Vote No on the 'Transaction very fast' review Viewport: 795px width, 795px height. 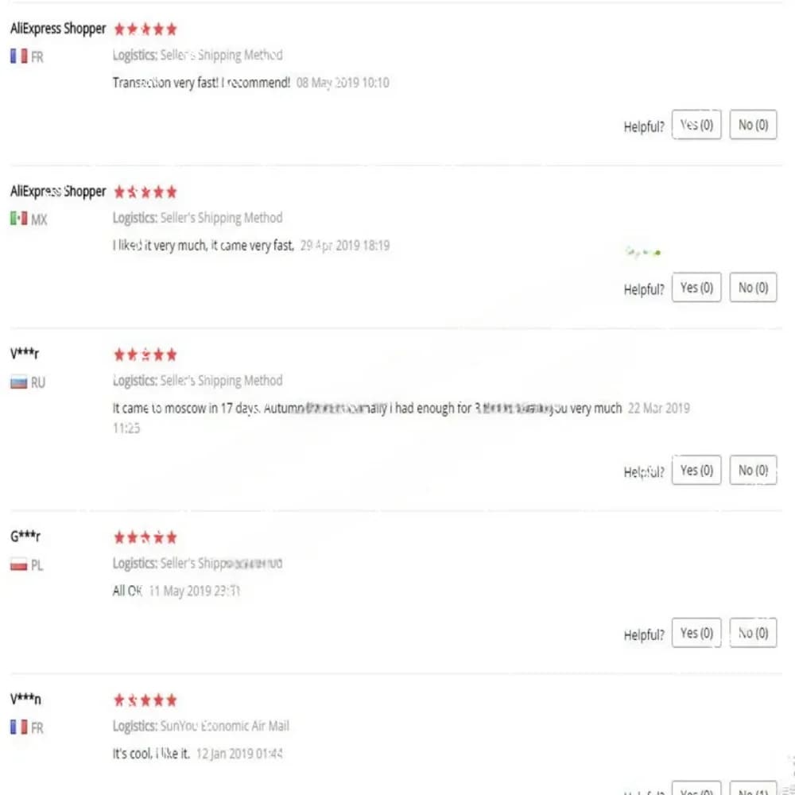(x=753, y=125)
